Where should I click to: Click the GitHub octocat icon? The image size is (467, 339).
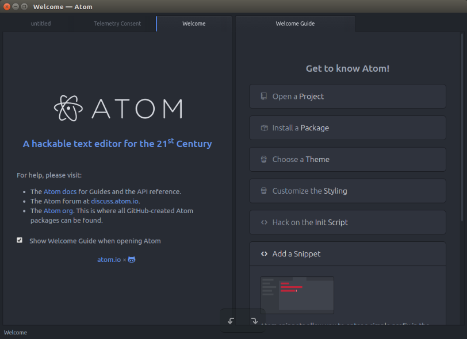[x=132, y=260]
